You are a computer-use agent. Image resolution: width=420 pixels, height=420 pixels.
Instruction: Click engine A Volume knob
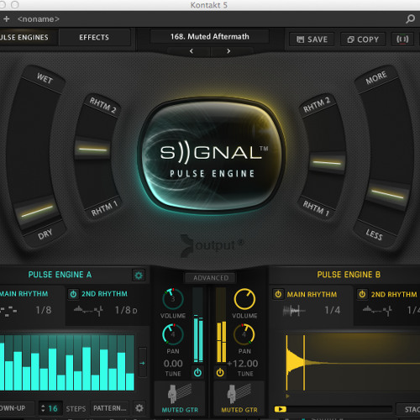point(173,299)
